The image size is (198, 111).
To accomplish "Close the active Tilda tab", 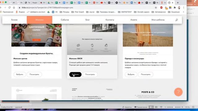I will point(173,3).
